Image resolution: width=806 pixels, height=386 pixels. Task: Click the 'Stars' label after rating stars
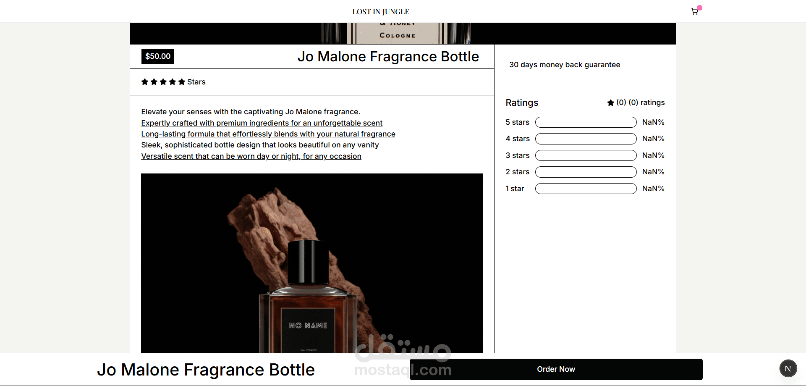tap(196, 82)
